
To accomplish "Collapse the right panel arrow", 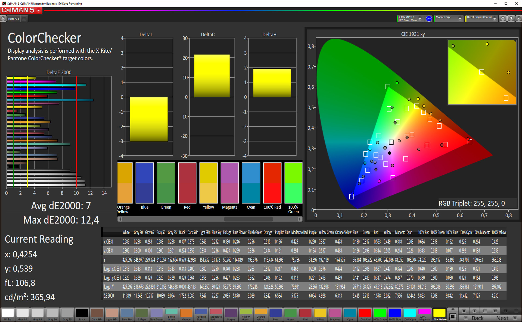I will pyautogui.click(x=518, y=19).
